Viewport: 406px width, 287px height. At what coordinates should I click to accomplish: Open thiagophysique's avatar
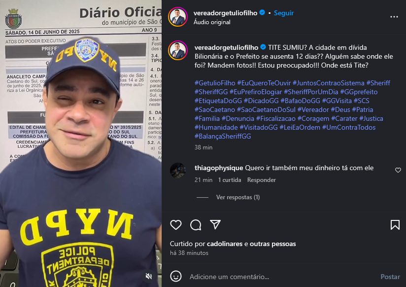(x=177, y=171)
